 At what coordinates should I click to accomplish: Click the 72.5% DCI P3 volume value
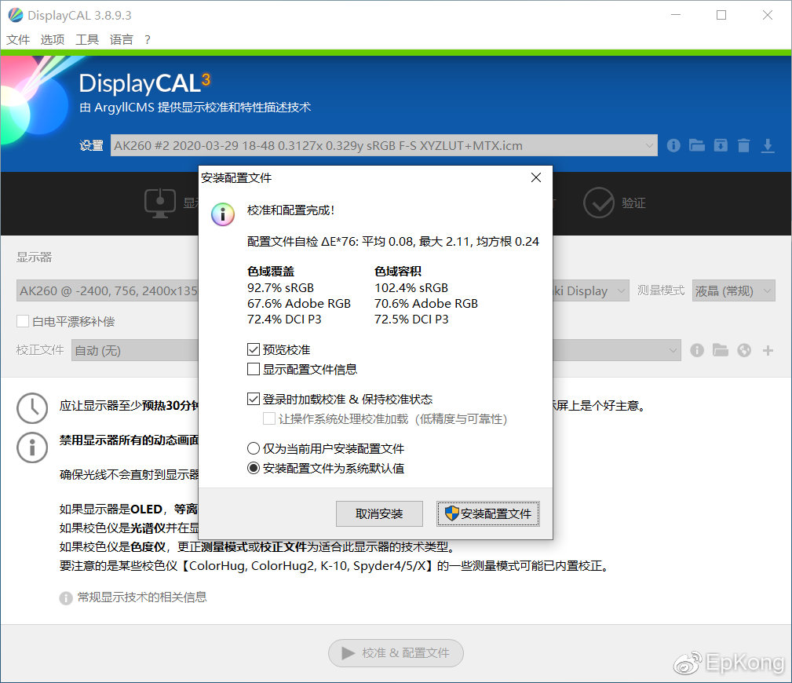click(411, 320)
